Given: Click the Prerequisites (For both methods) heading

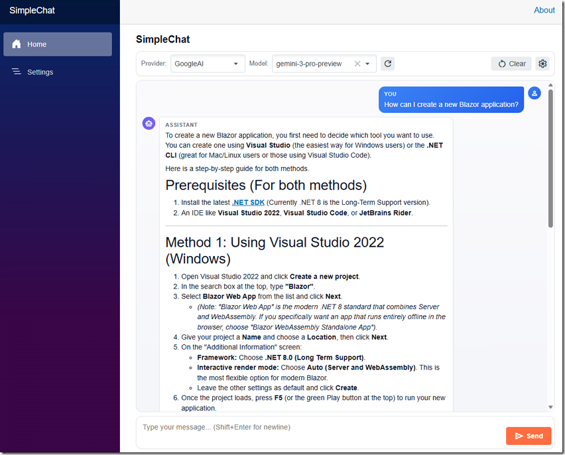Looking at the screenshot, I should 266,185.
